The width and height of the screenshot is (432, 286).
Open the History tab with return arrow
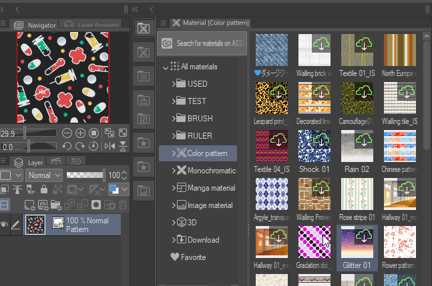(x=75, y=161)
